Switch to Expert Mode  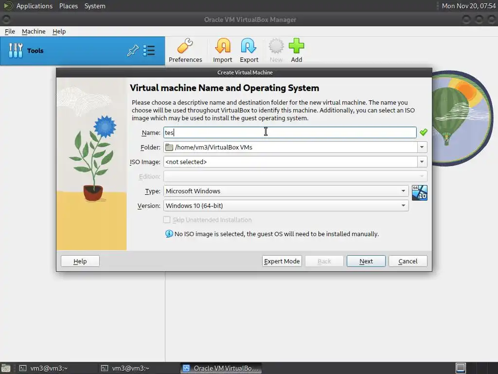pos(282,261)
